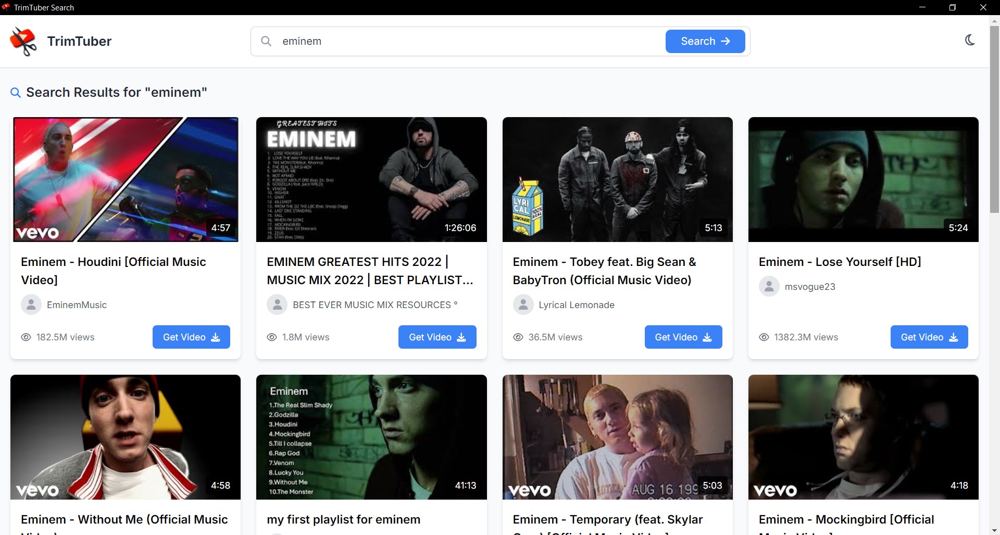Click the title my first playlist for eminem
The width and height of the screenshot is (1000, 535).
click(344, 519)
